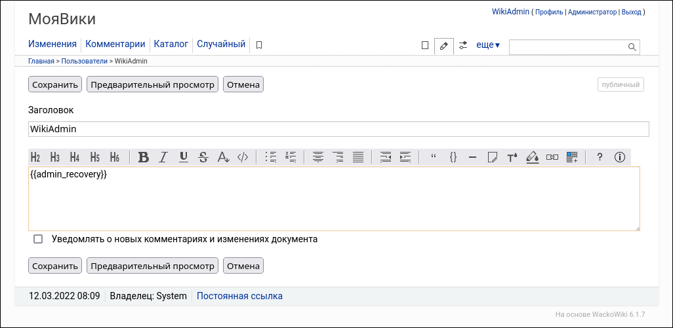Center-align text in the editor
The width and height of the screenshot is (673, 328).
pyautogui.click(x=318, y=157)
